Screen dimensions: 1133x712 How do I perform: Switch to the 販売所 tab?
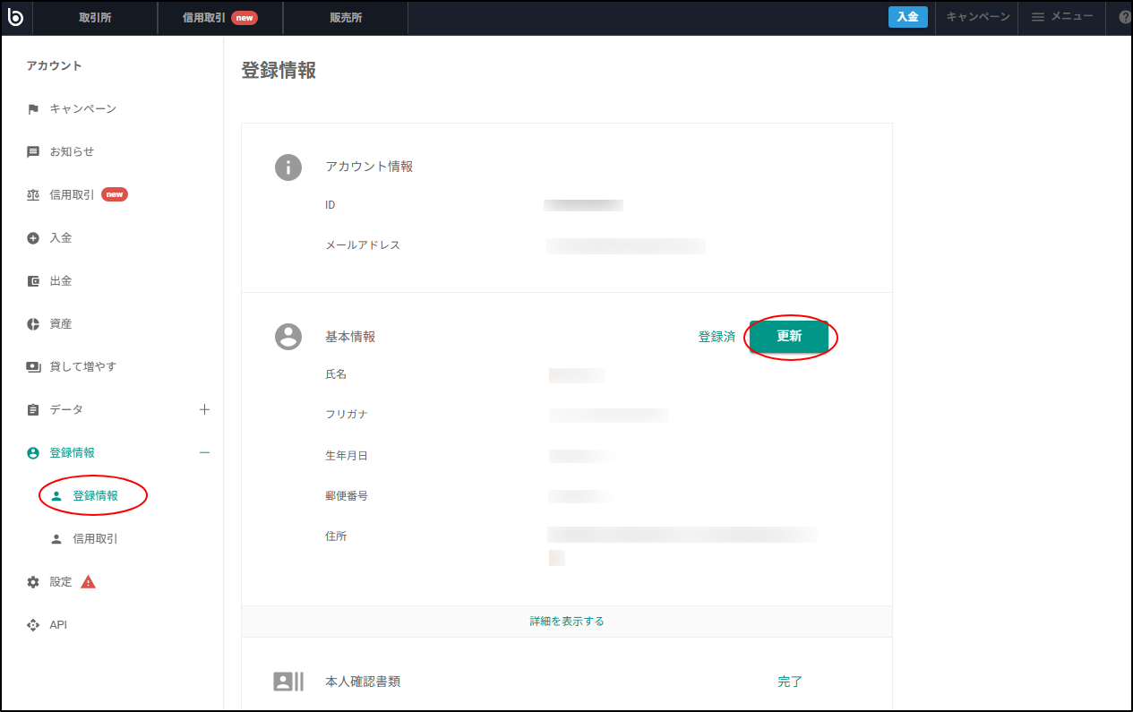point(345,17)
